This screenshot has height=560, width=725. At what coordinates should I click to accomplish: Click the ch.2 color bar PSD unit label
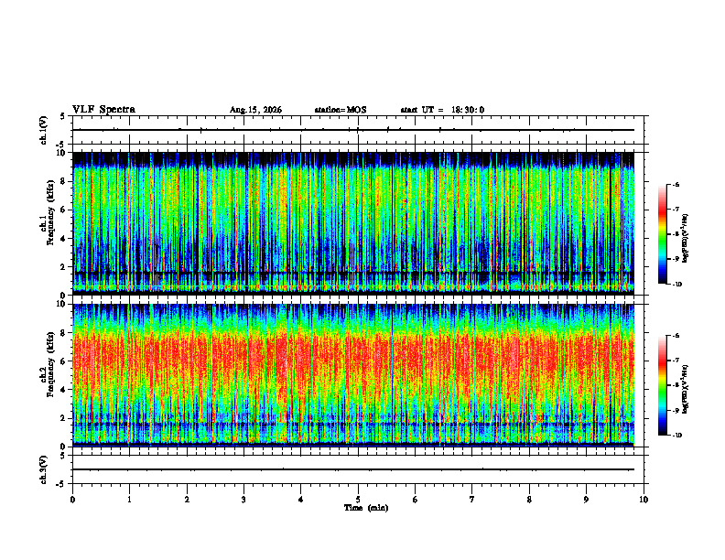pyautogui.click(x=686, y=390)
